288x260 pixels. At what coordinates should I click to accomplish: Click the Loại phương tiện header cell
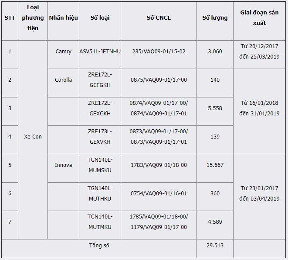click(x=33, y=18)
